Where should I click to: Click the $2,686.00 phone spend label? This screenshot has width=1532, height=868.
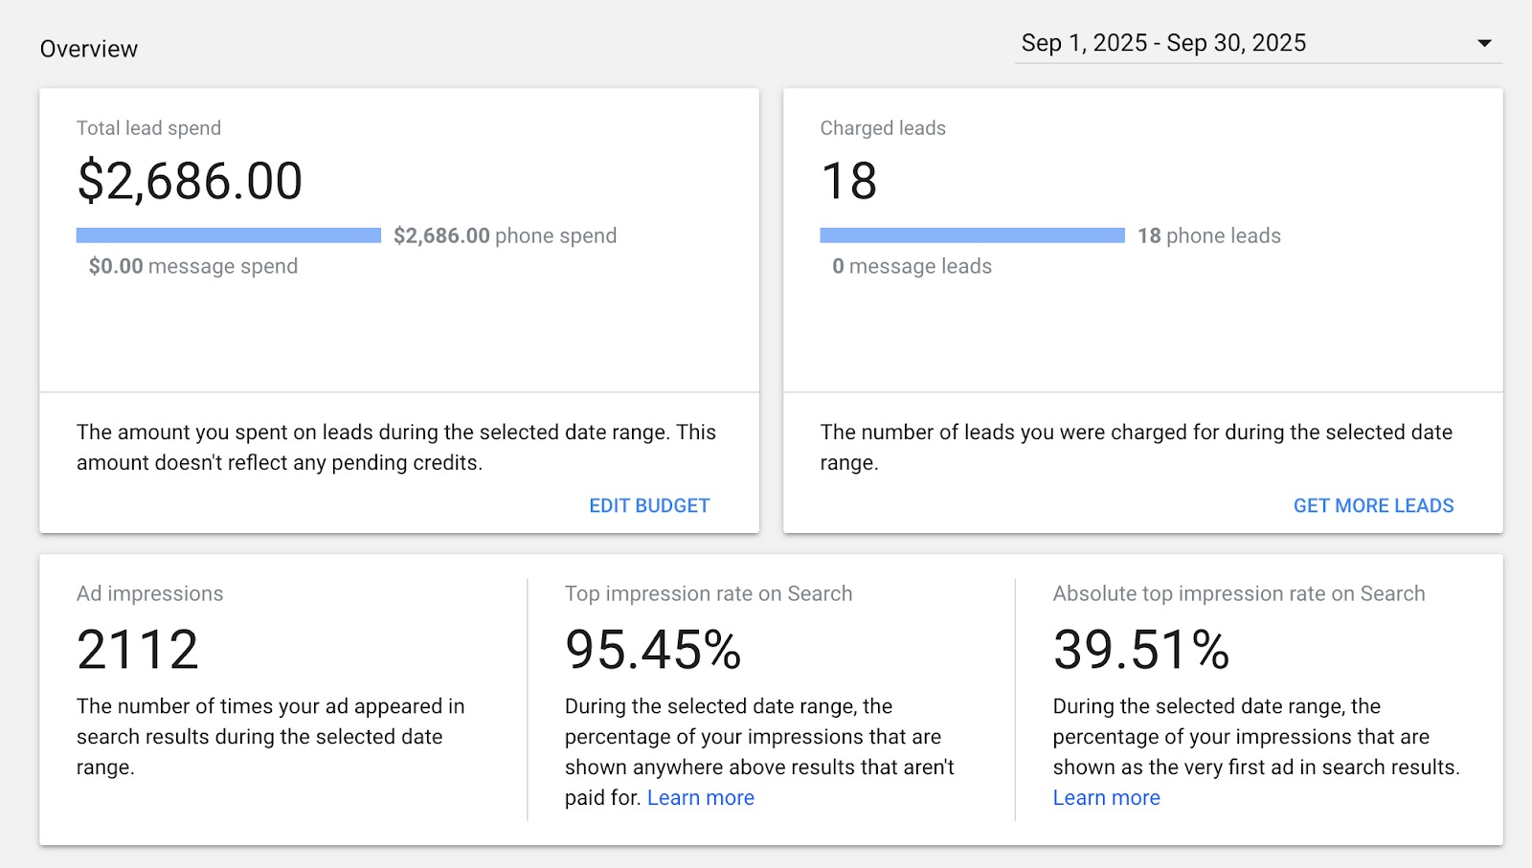click(x=505, y=235)
